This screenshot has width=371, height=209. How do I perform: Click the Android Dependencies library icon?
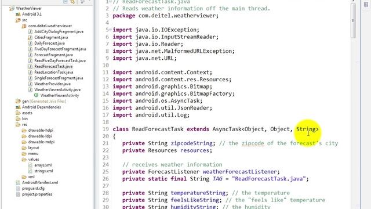[18, 107]
